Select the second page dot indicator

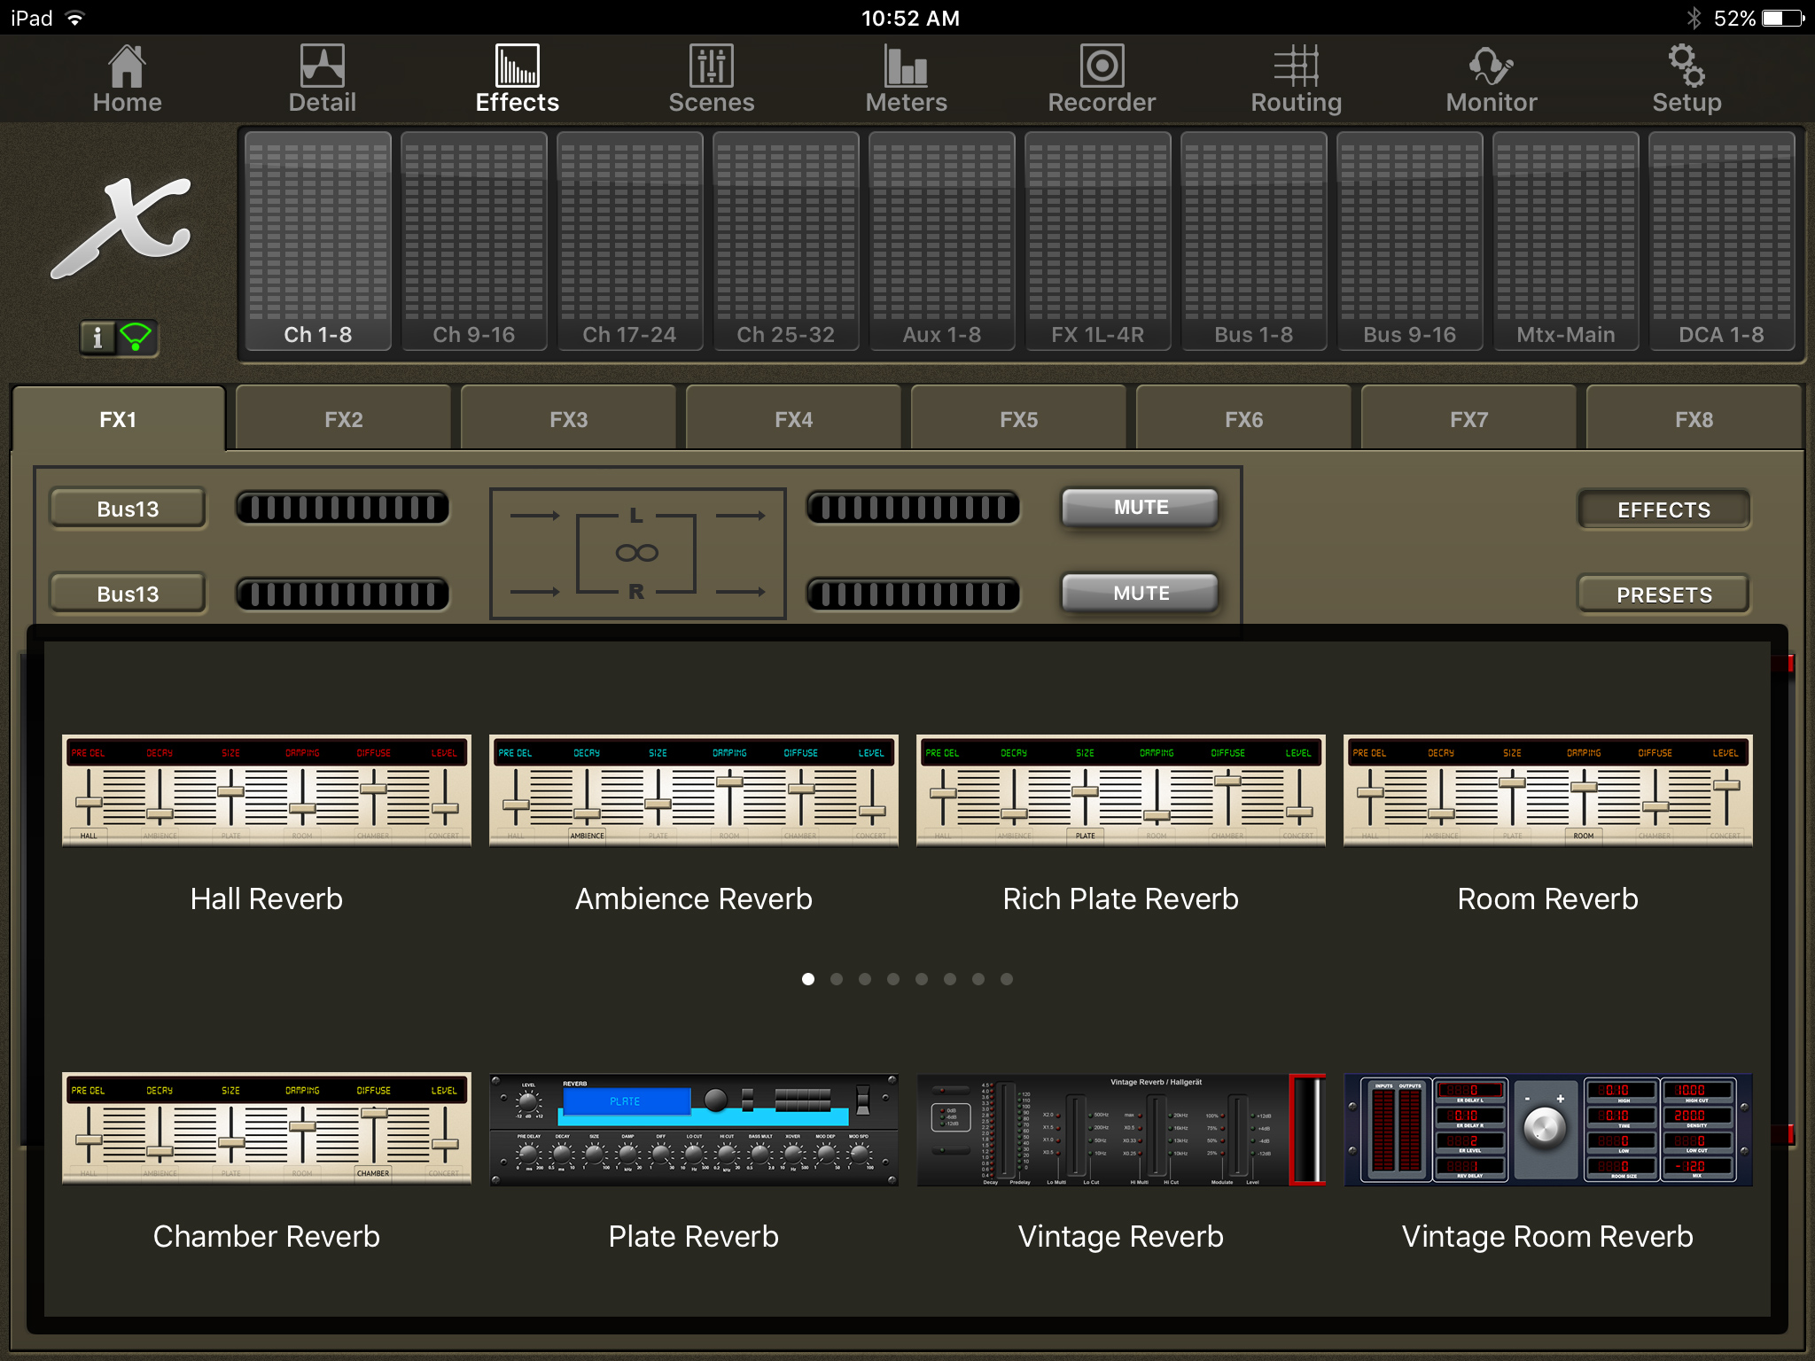(x=836, y=979)
